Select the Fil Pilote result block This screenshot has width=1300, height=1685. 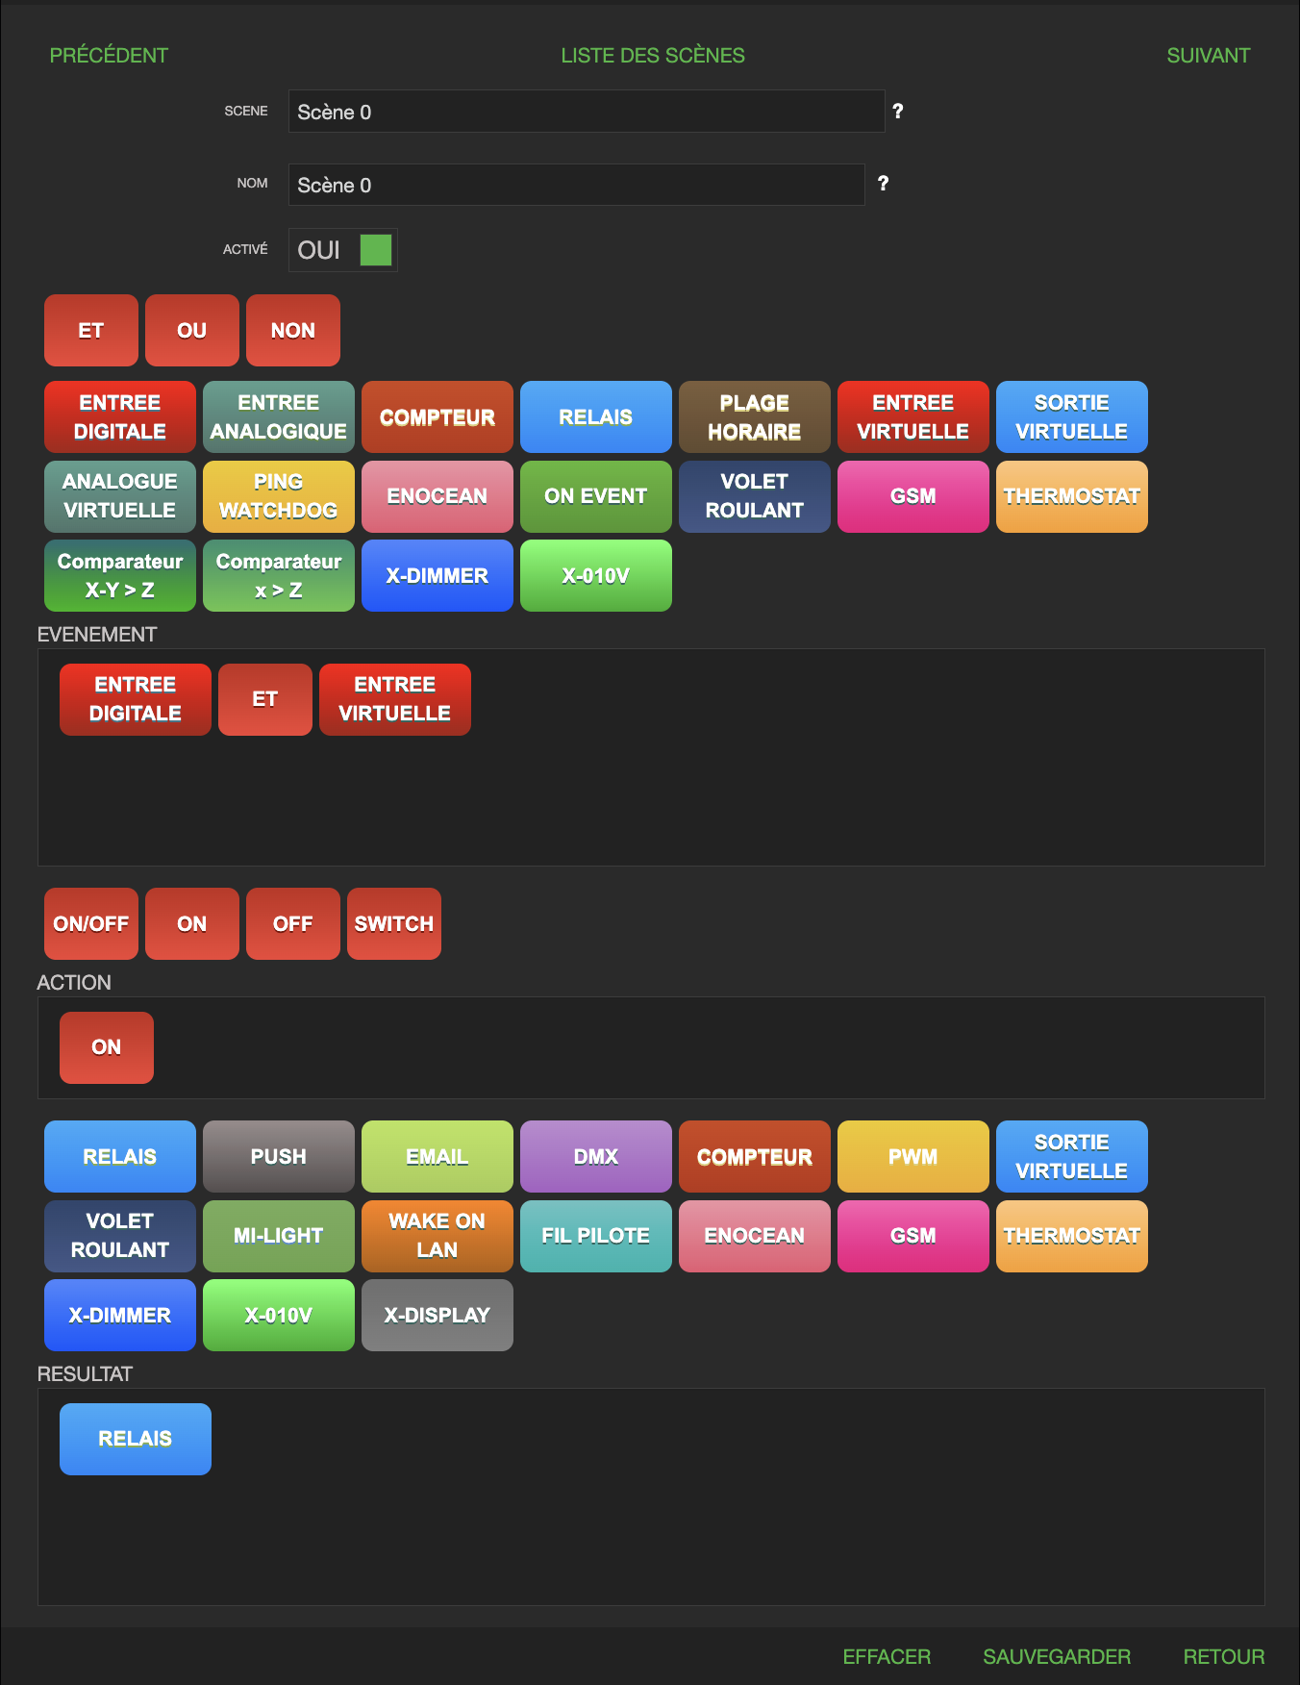click(595, 1236)
